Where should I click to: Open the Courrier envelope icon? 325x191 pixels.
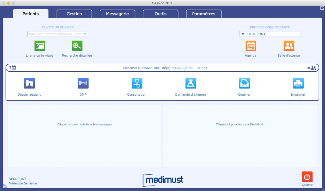tap(244, 83)
